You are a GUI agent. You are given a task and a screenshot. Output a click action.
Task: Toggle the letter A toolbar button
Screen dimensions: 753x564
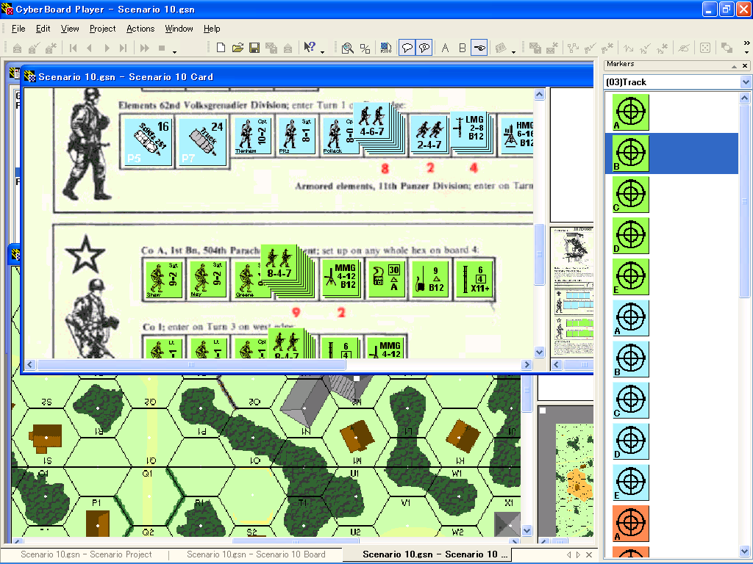click(x=445, y=48)
